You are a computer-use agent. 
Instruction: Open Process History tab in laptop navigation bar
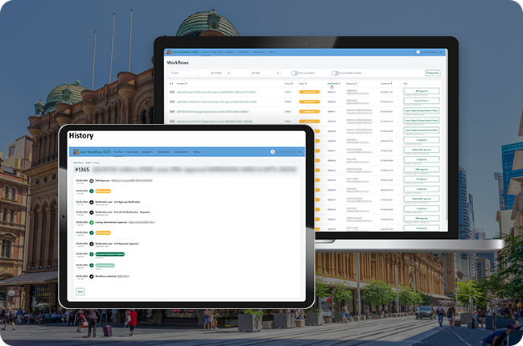pos(216,52)
